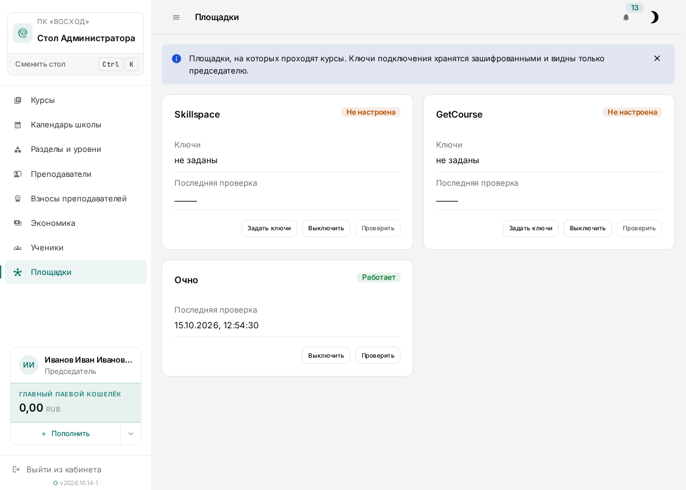Go to Взносы преподавателей
Viewport: 686px width, 490px height.
[75, 198]
